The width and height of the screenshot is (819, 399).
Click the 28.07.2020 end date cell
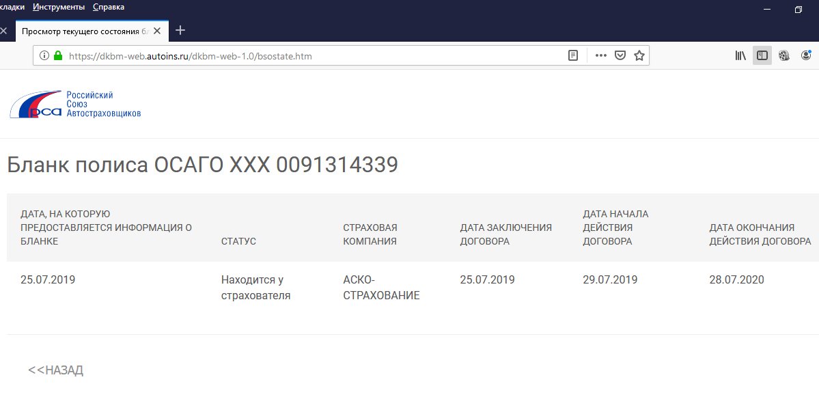pyautogui.click(x=736, y=279)
